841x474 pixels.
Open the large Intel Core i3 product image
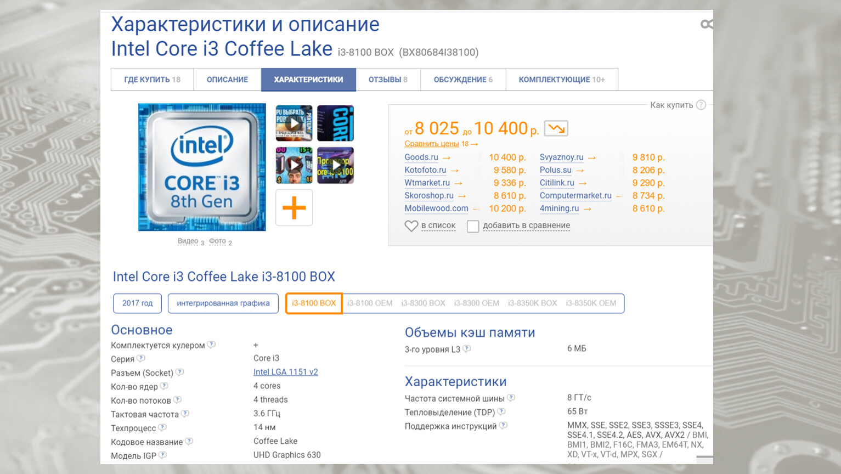(x=202, y=167)
